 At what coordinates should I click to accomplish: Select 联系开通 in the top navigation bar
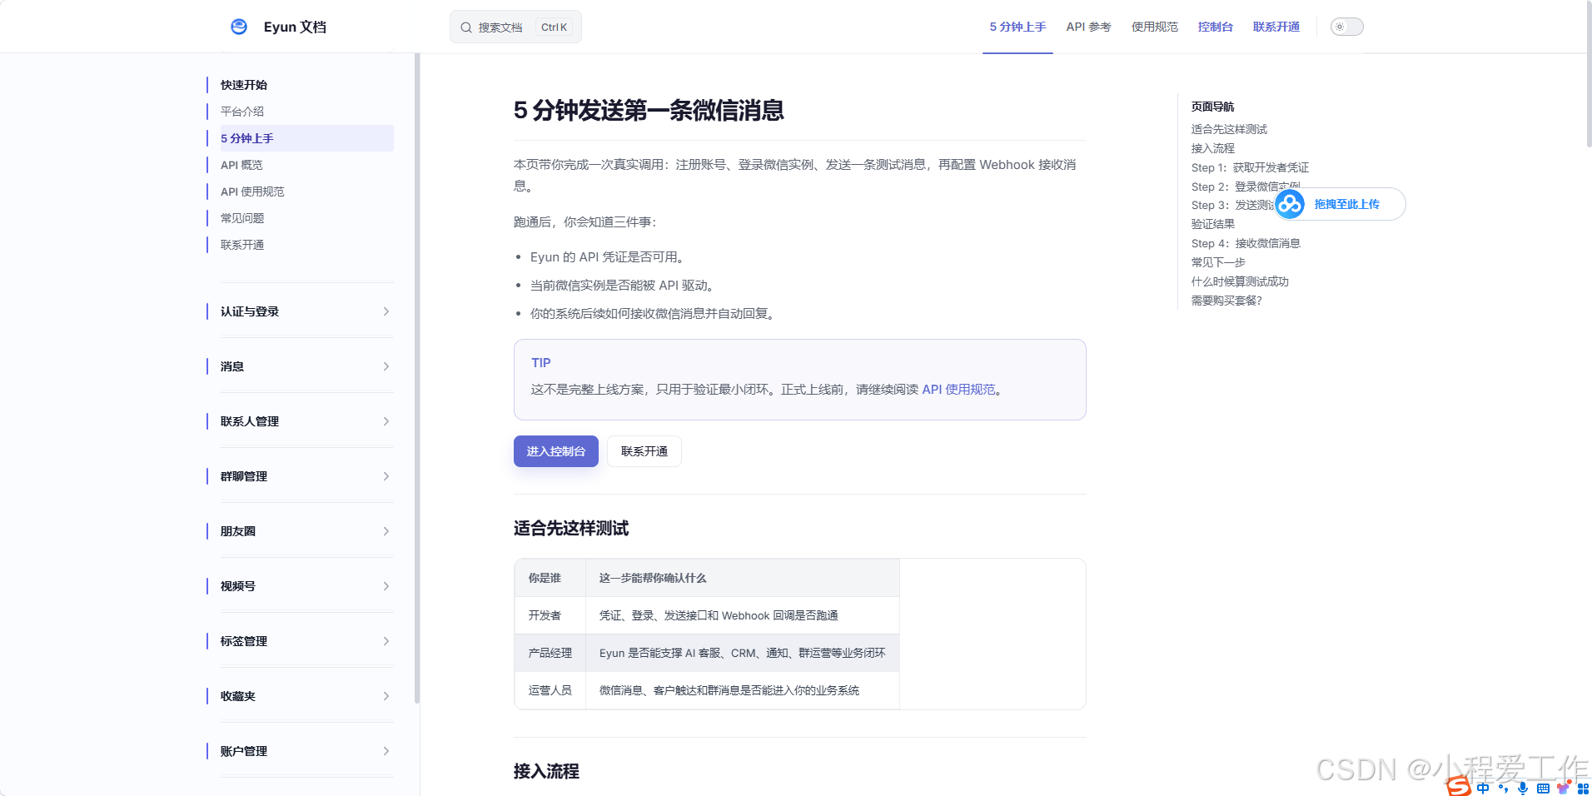pyautogui.click(x=1276, y=27)
